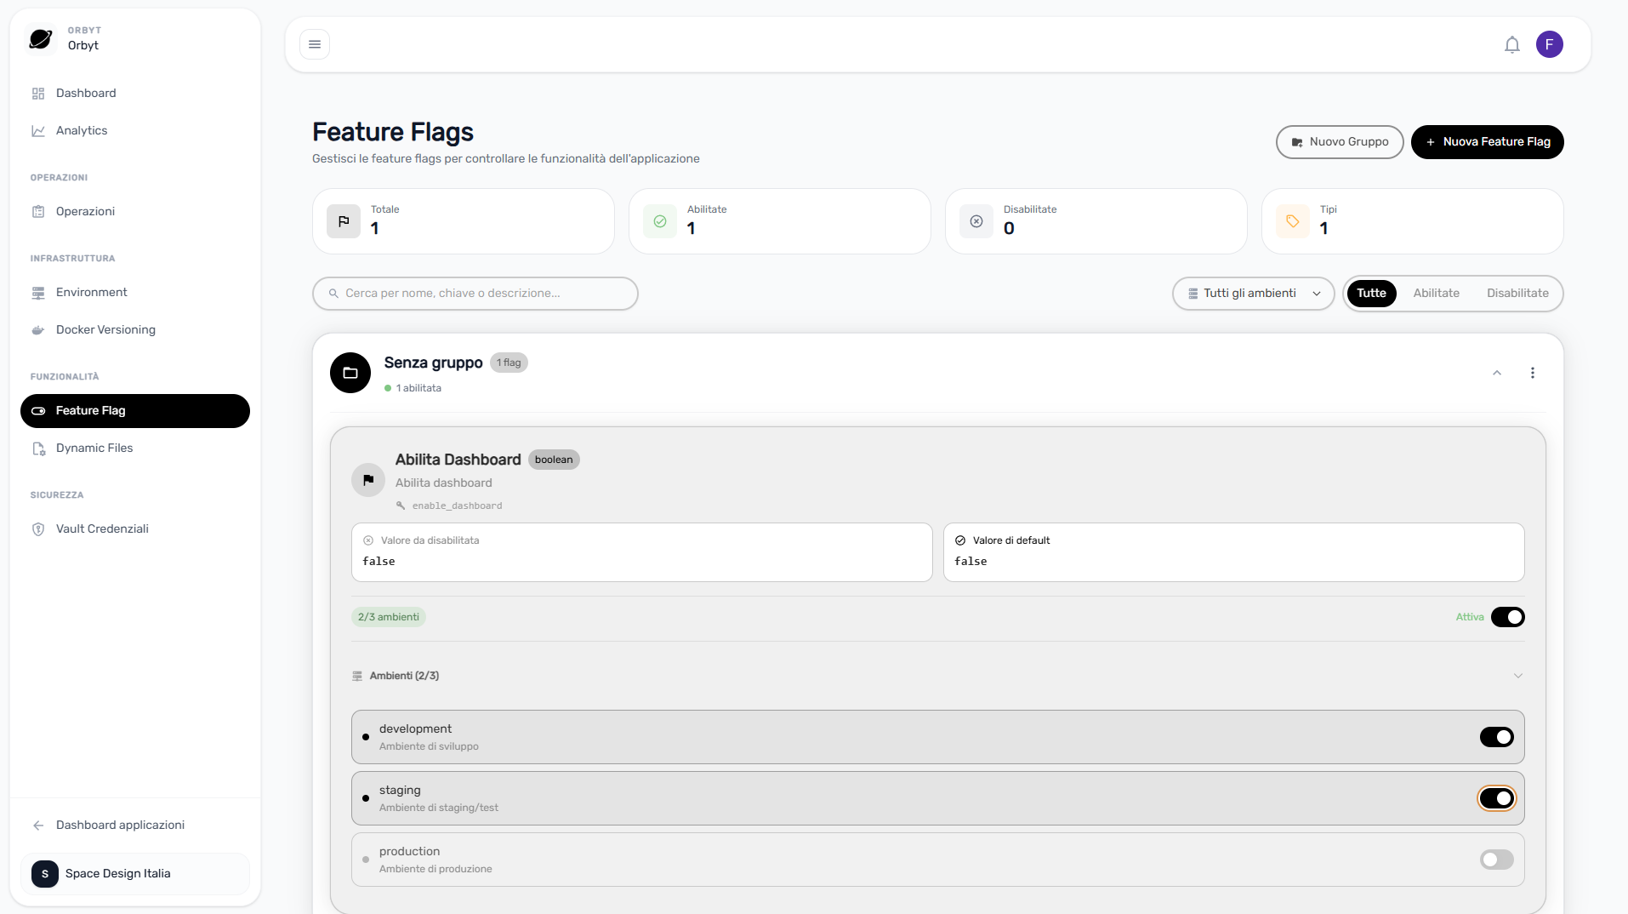Image resolution: width=1628 pixels, height=914 pixels.
Task: Click the Operazioni clipboard icon
Action: click(38, 212)
